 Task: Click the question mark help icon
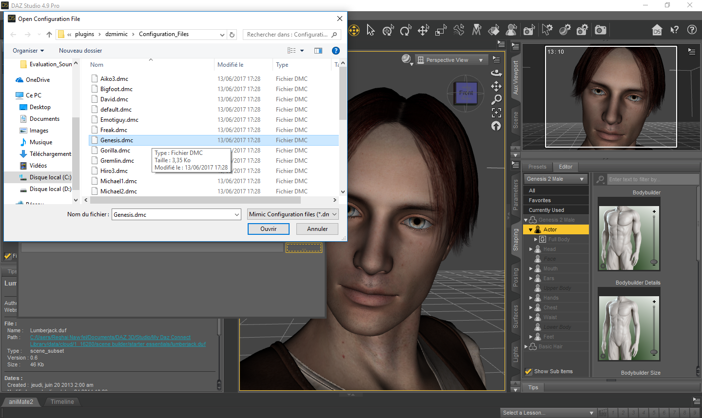692,30
